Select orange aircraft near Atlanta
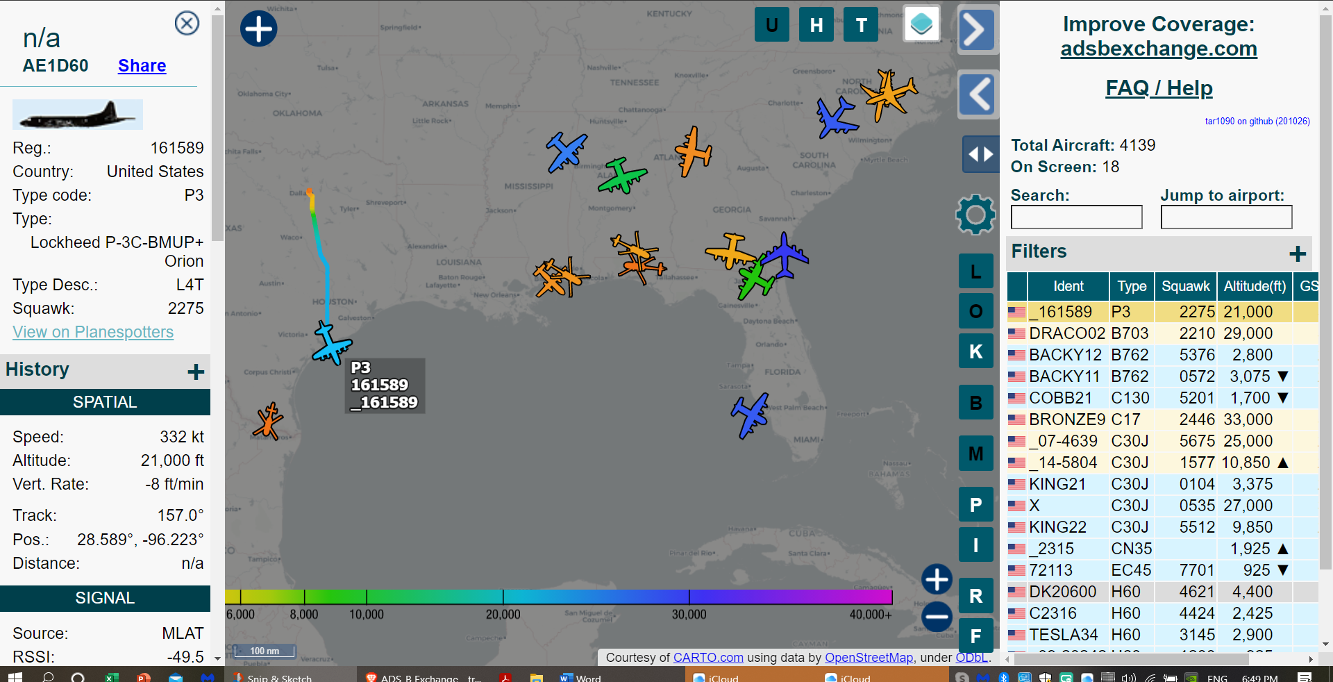 693,151
